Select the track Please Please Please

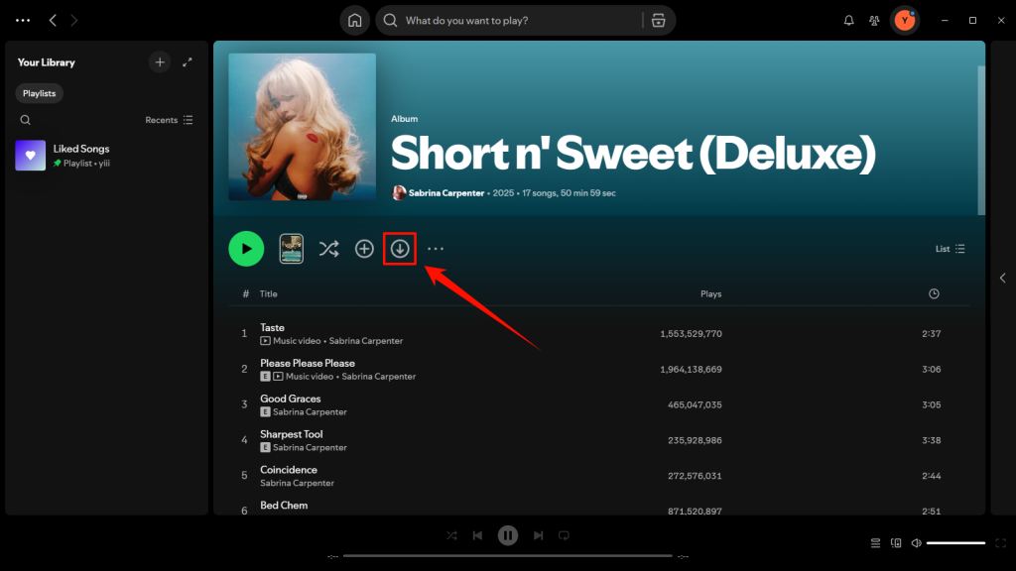(308, 363)
